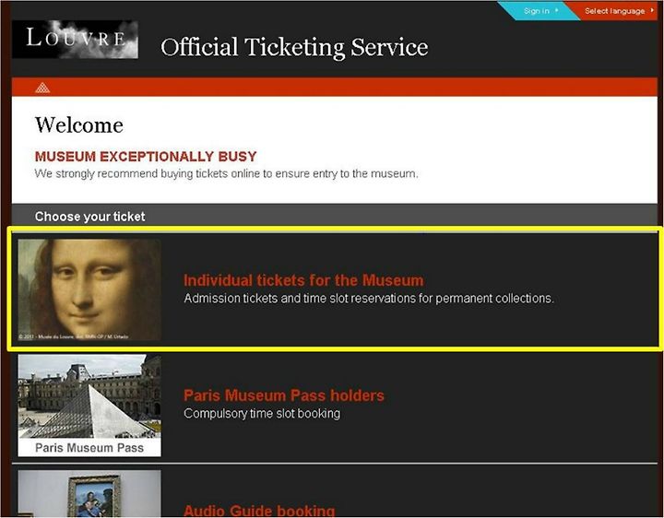Open Paris Museum Pass holders link
Viewport: 664px width, 518px height.
(284, 395)
